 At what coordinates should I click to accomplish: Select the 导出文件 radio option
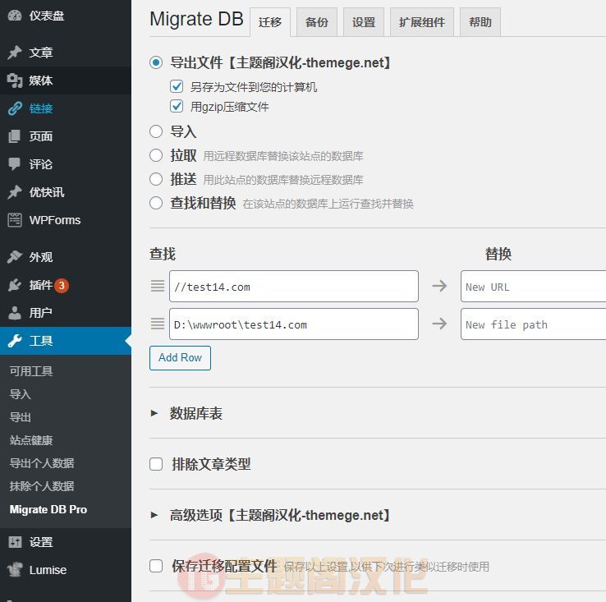pyautogui.click(x=156, y=62)
